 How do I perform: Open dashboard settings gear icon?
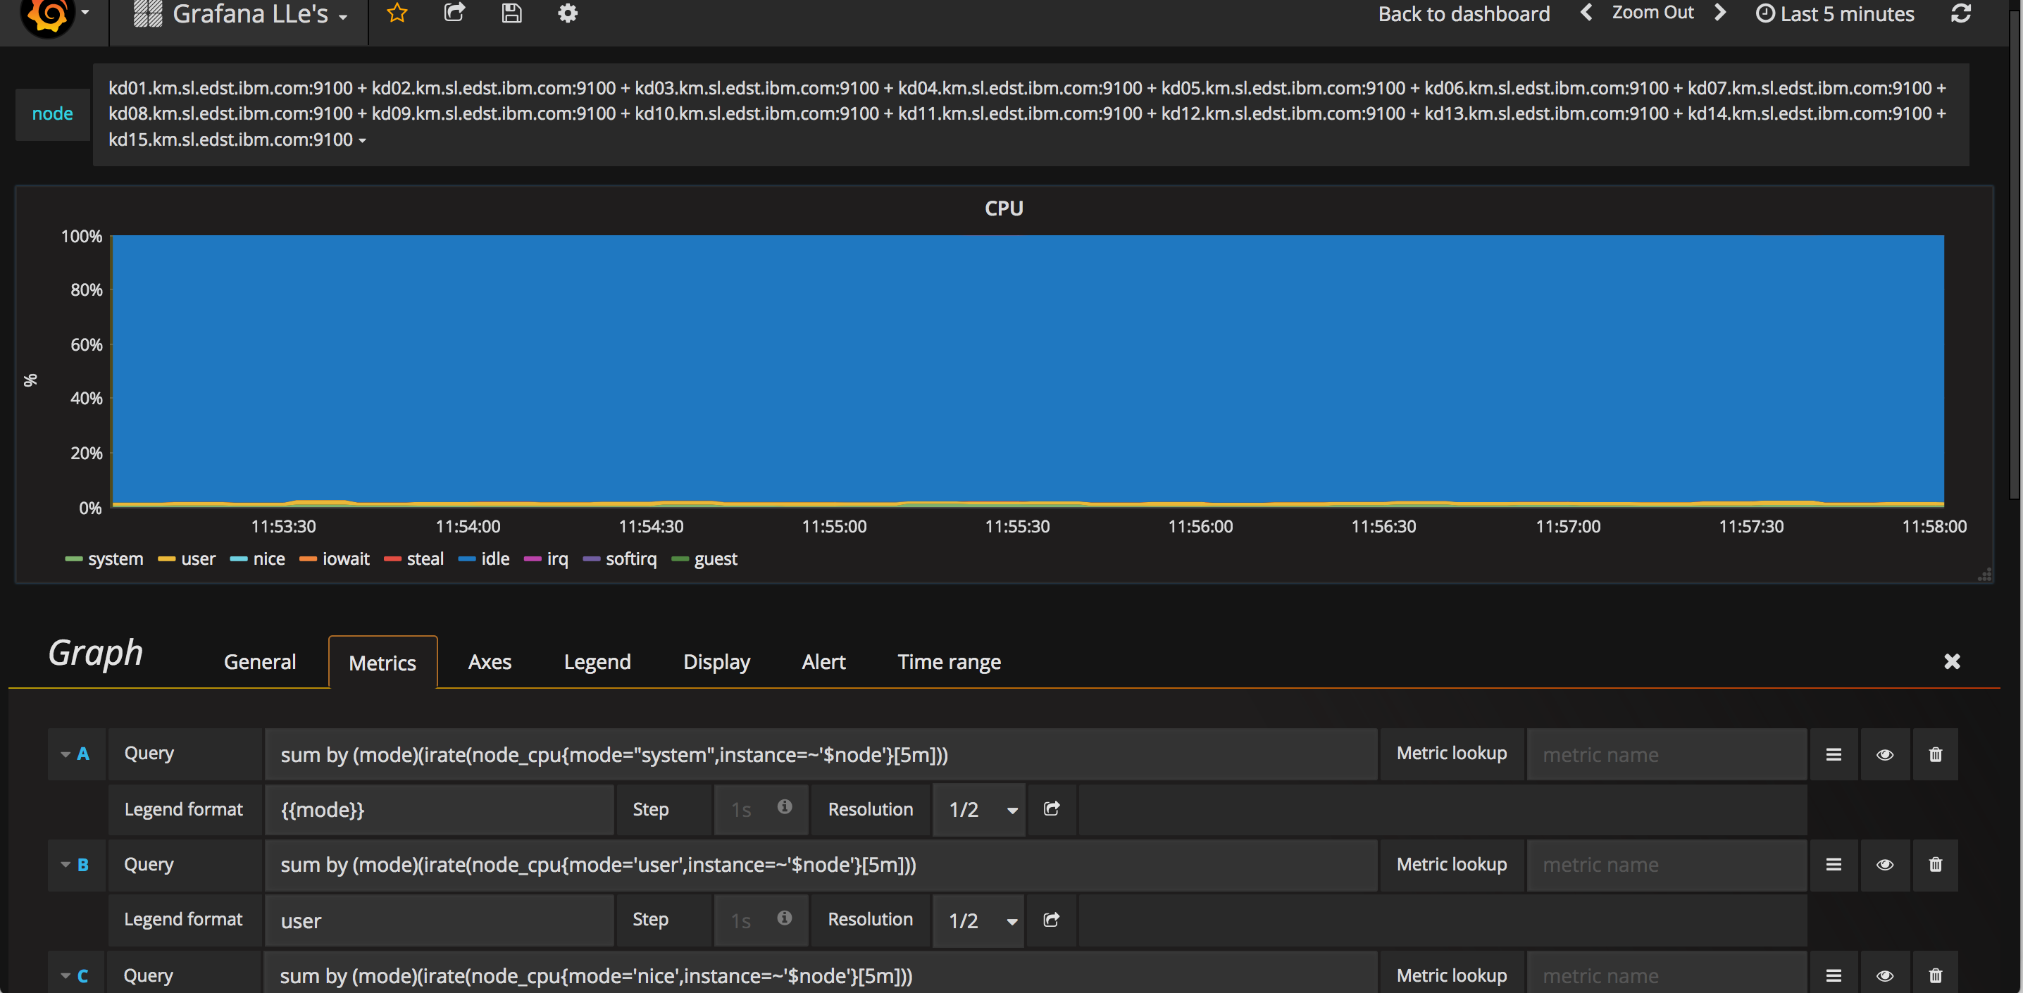pos(567,13)
